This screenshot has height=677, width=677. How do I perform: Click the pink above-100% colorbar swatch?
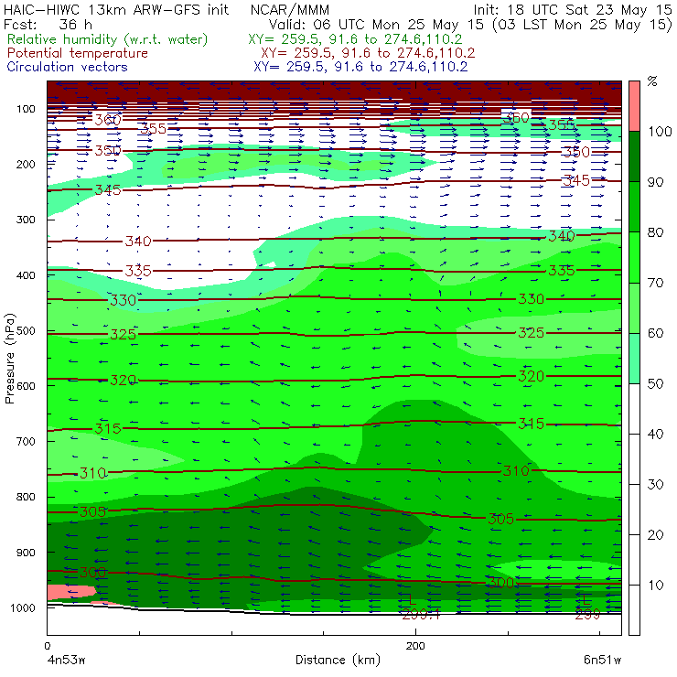(634, 106)
